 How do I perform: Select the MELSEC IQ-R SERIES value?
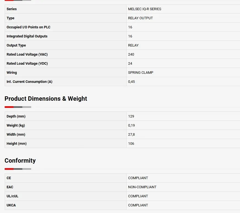[145, 9]
